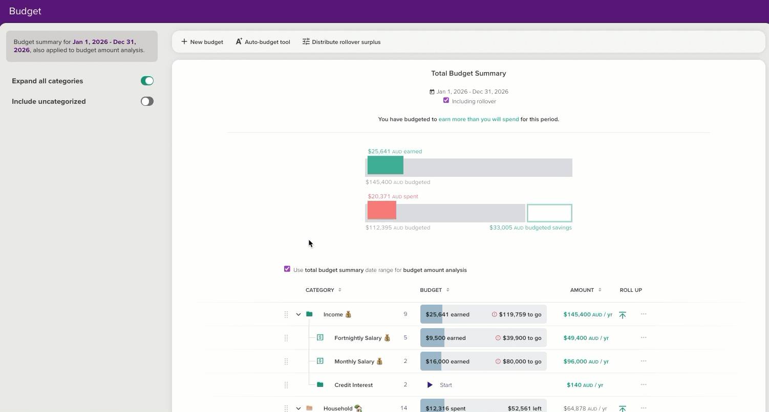The height and width of the screenshot is (412, 769).
Task: Enable Include uncategorized switch
Action: click(147, 101)
